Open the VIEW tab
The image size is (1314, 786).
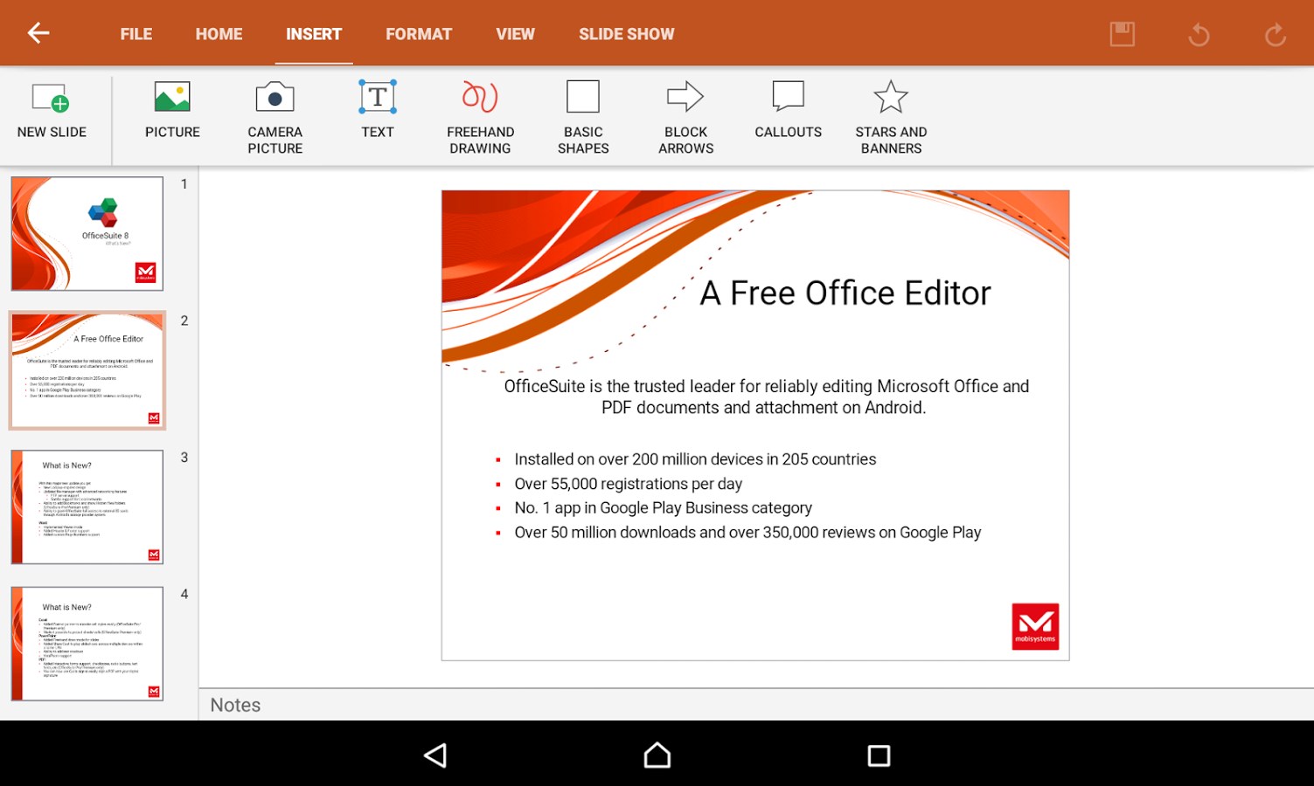[x=515, y=33]
